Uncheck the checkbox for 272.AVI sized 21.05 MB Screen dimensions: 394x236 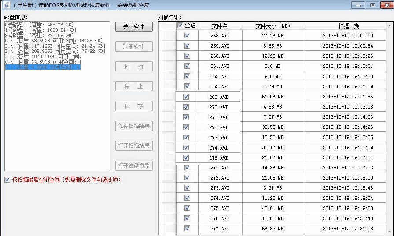[187, 178]
